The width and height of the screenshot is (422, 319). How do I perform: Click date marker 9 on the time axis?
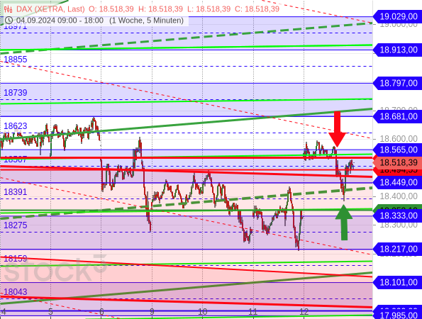[152, 312]
